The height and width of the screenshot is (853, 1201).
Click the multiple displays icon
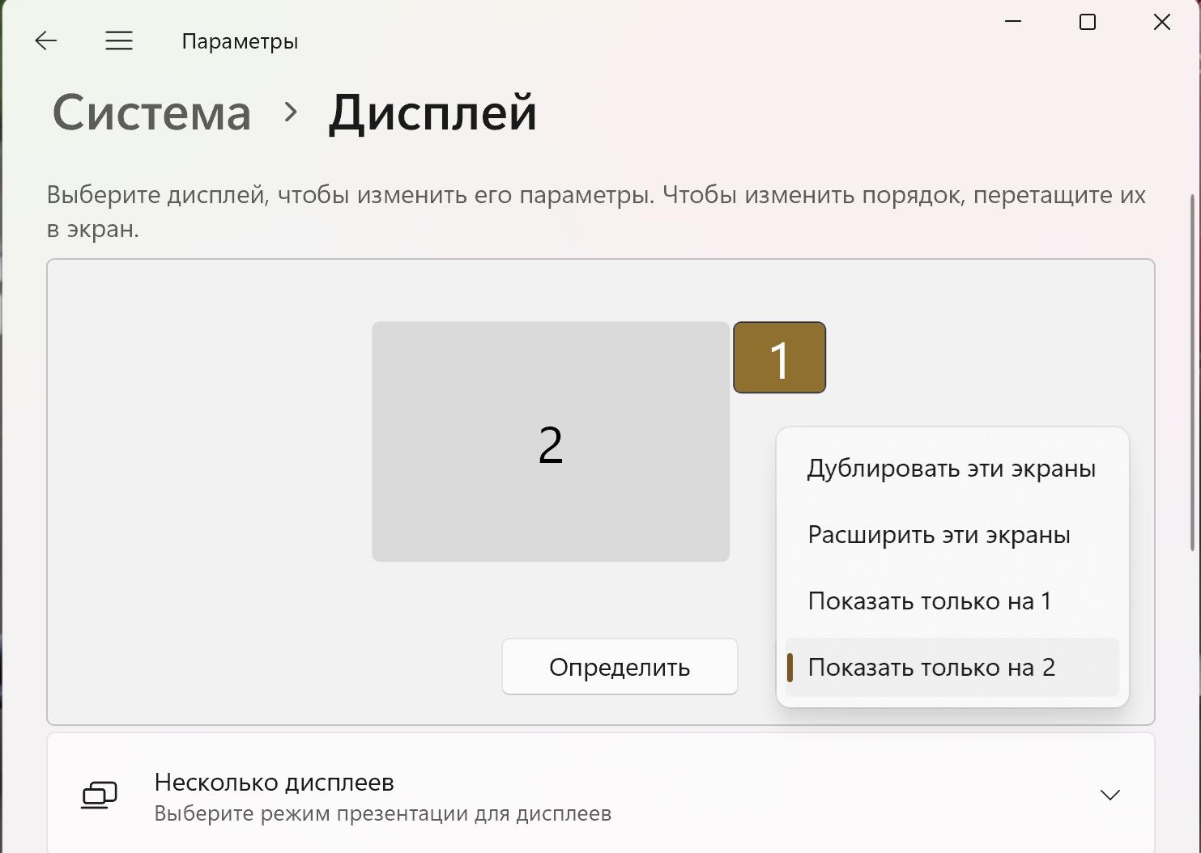pos(99,796)
